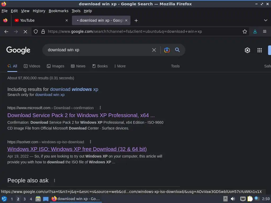271x203 pixels.
Task: Click the forward navigation arrow
Action: coord(16,31)
